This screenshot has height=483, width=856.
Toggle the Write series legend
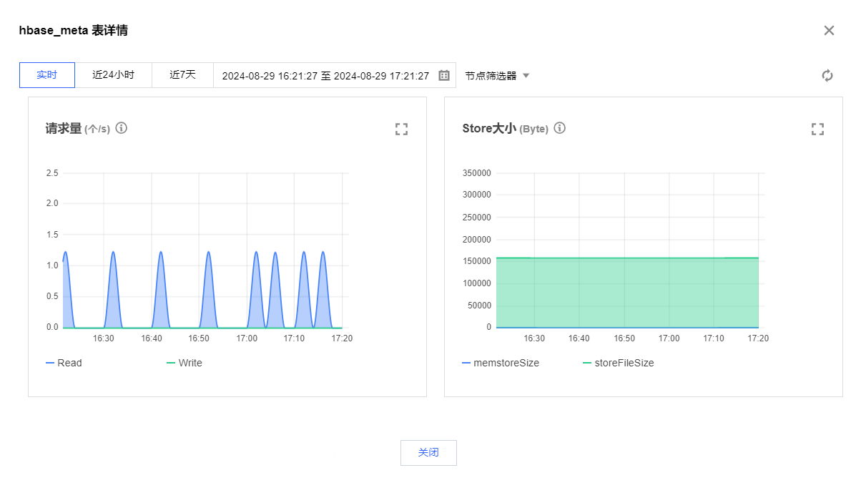(x=185, y=363)
